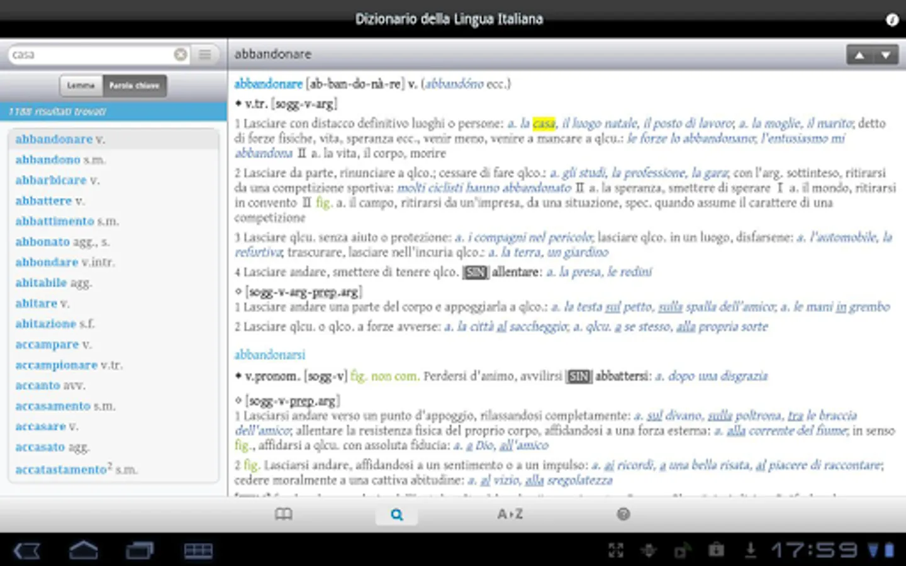Choose "accampionare v.tr." from the results

(x=113, y=365)
